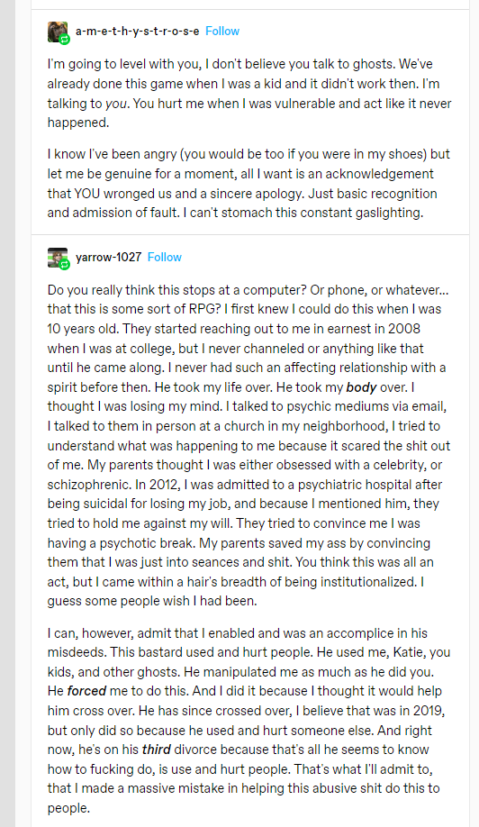Open the a-m-e-t-h-y-s-t-r-o-s-e username link
The width and height of the screenshot is (479, 827).
(138, 32)
